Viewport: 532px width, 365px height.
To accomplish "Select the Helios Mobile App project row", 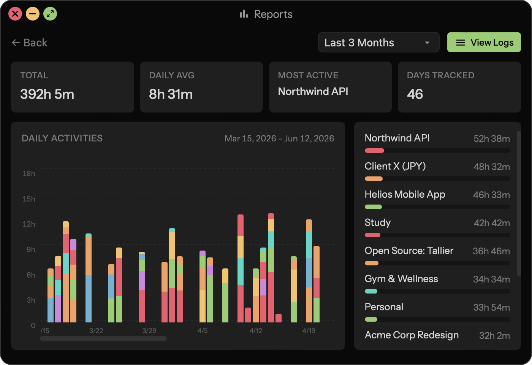I will [437, 200].
